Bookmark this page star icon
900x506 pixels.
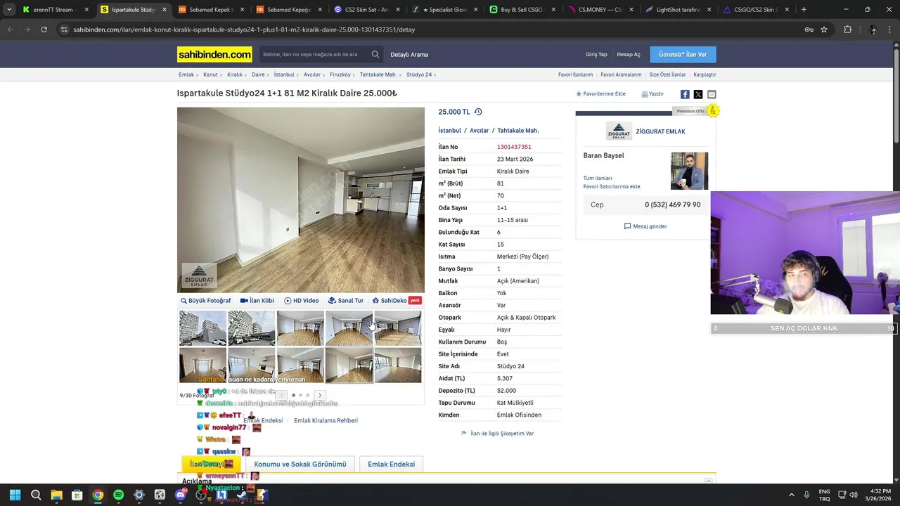(x=824, y=30)
